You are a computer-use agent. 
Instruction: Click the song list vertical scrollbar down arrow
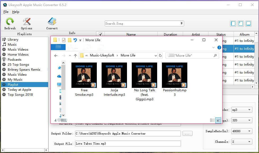click(x=256, y=83)
